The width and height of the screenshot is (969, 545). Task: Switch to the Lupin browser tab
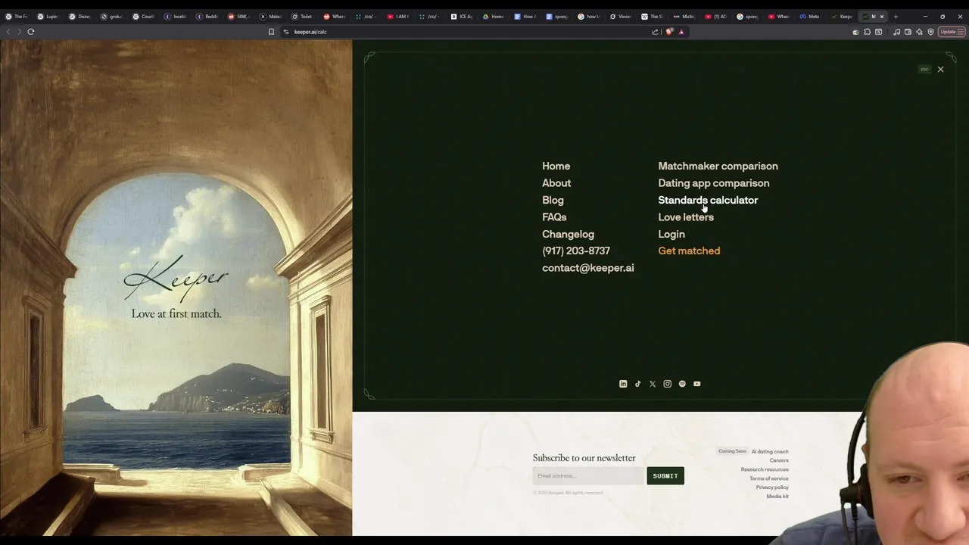47,17
